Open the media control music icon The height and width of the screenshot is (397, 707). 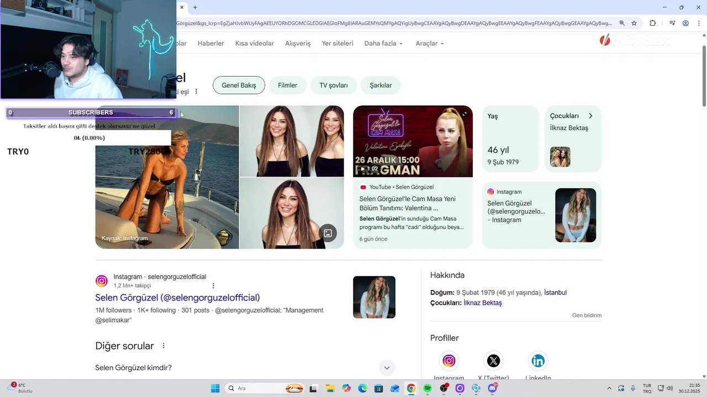(672, 23)
